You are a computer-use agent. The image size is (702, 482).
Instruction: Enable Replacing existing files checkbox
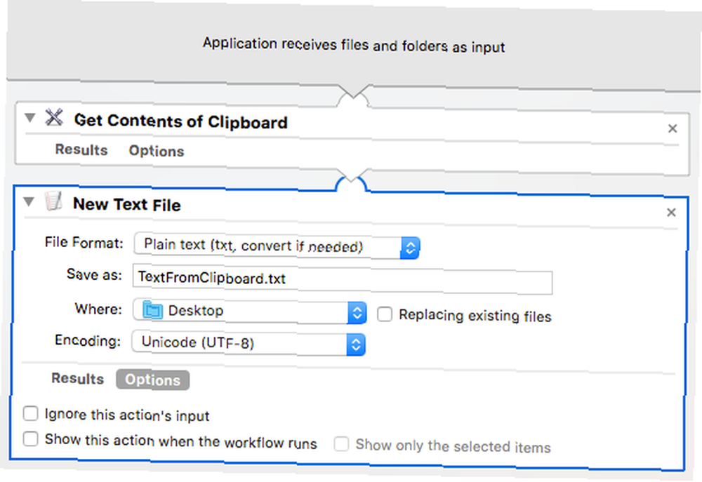[385, 314]
